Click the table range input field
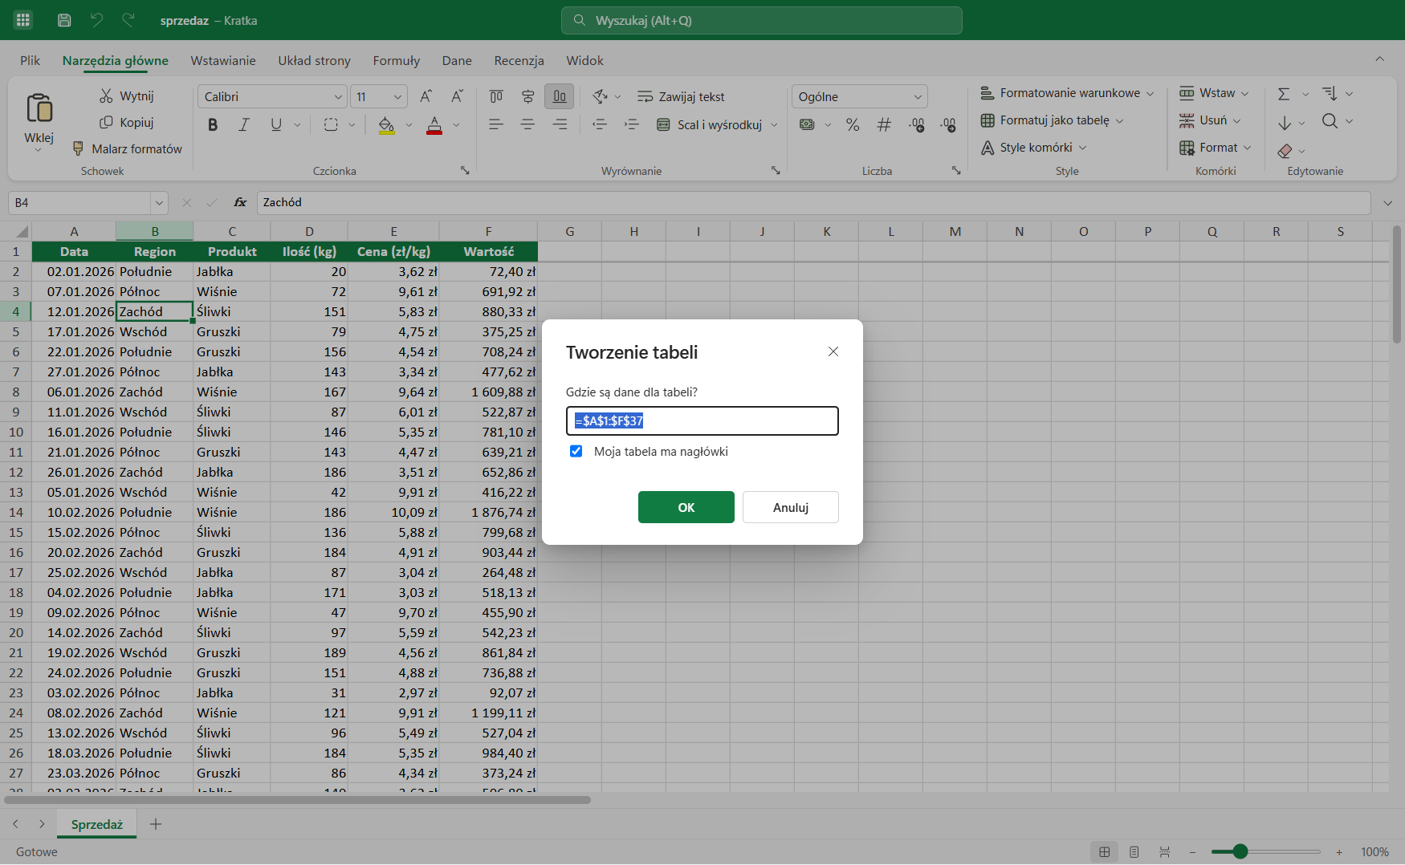 (x=702, y=420)
